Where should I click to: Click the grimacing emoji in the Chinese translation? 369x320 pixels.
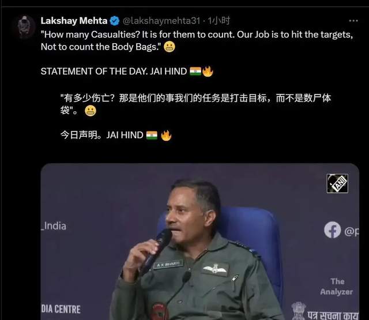click(x=91, y=111)
